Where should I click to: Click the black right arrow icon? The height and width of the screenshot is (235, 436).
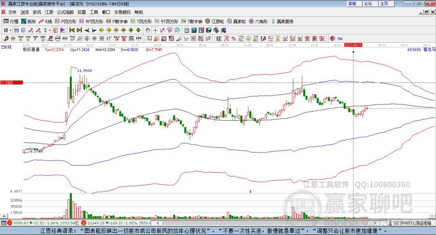tap(94, 30)
